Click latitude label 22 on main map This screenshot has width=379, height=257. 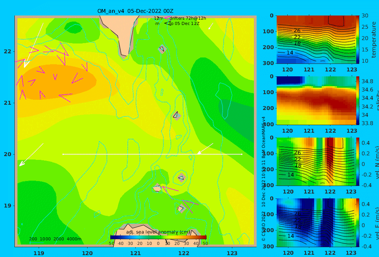(x=8, y=52)
